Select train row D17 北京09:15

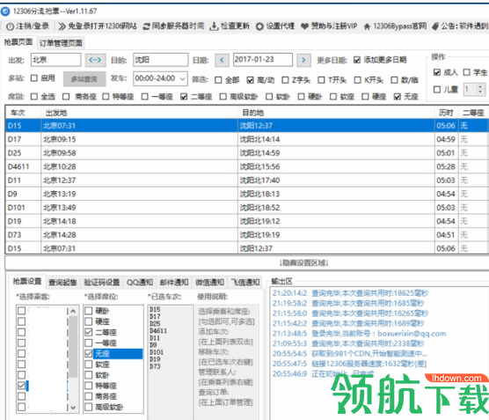[x=246, y=139]
